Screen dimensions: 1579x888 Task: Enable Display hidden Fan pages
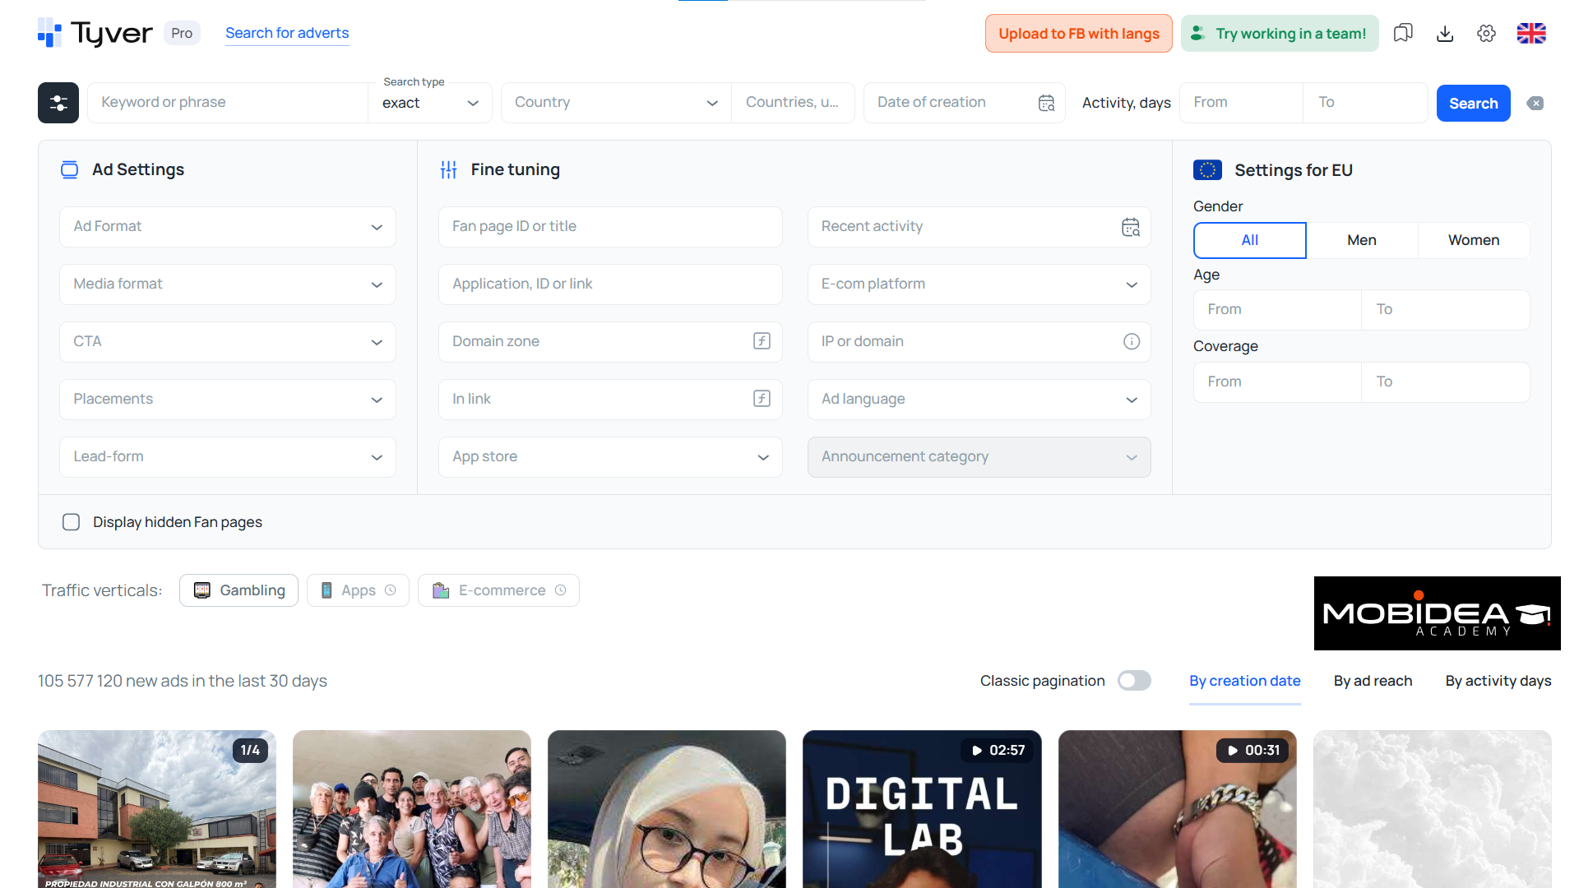[x=72, y=521]
